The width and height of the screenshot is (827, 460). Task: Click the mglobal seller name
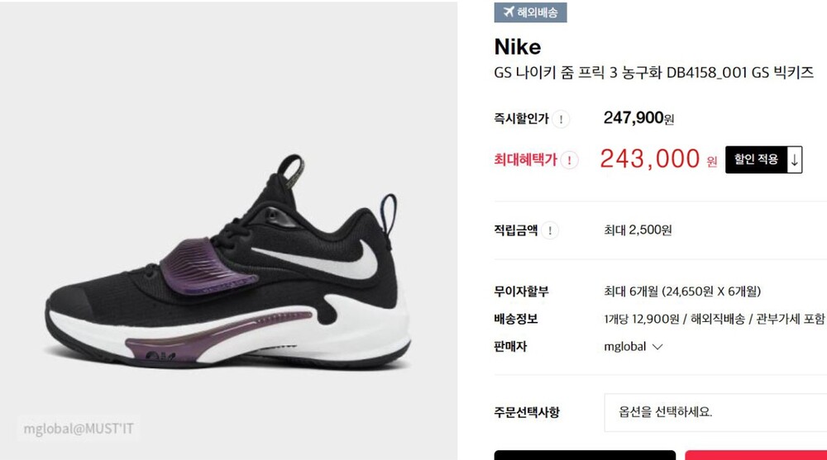click(x=625, y=347)
